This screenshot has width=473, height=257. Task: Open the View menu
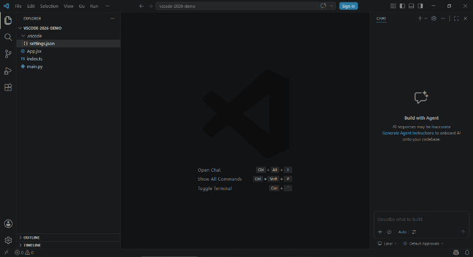click(69, 6)
